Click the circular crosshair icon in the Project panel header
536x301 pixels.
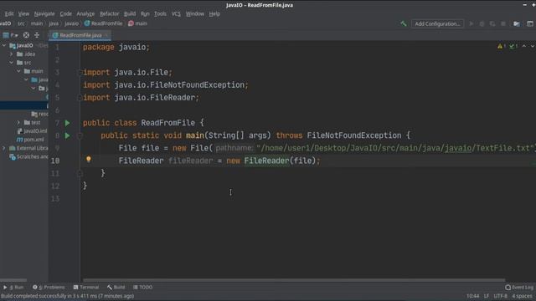click(x=26, y=35)
